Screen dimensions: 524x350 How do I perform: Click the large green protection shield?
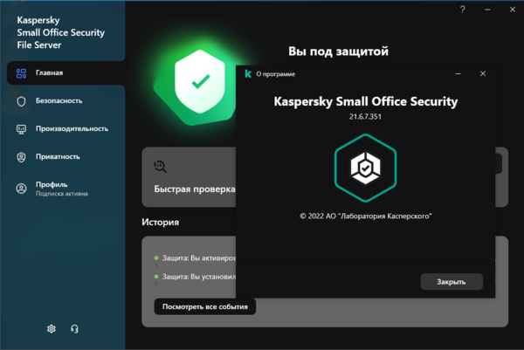click(x=200, y=82)
